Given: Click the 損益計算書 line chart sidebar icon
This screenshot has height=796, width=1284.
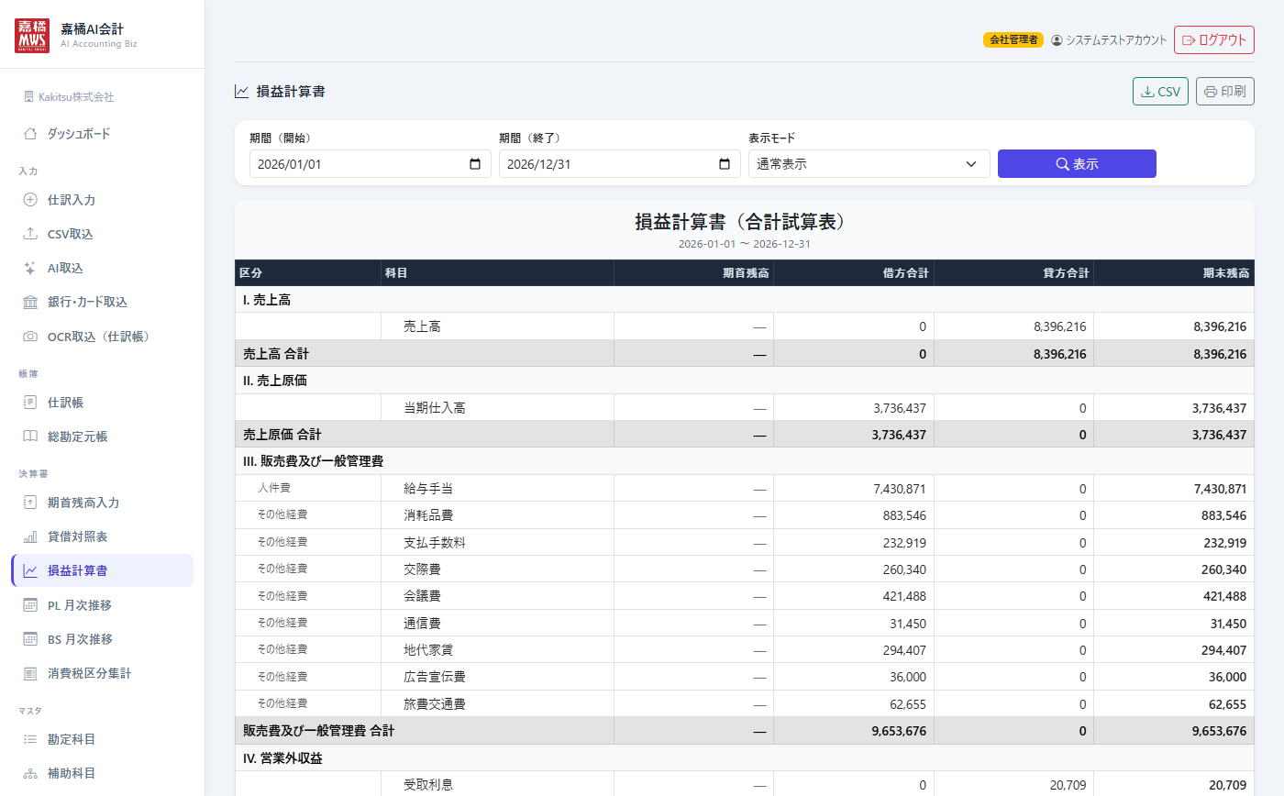Looking at the screenshot, I should tap(30, 570).
